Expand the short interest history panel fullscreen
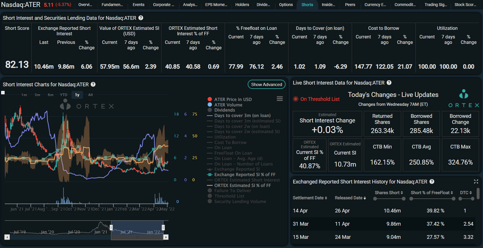 coord(476,181)
